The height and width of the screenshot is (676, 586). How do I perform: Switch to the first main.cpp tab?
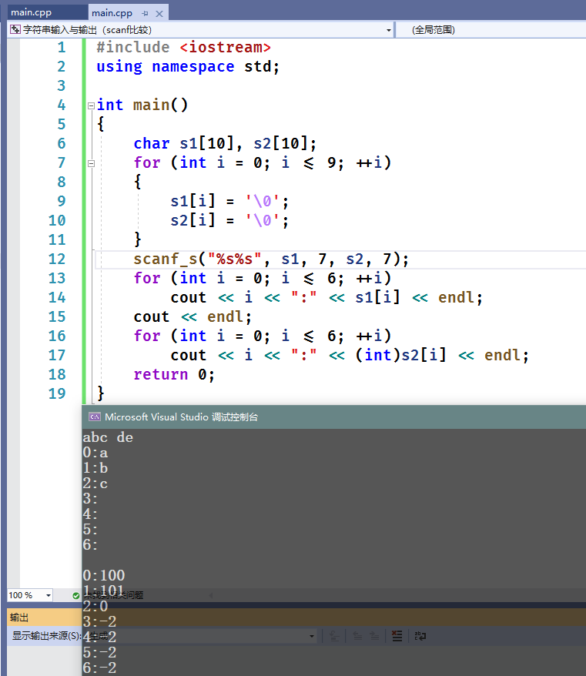click(x=31, y=12)
